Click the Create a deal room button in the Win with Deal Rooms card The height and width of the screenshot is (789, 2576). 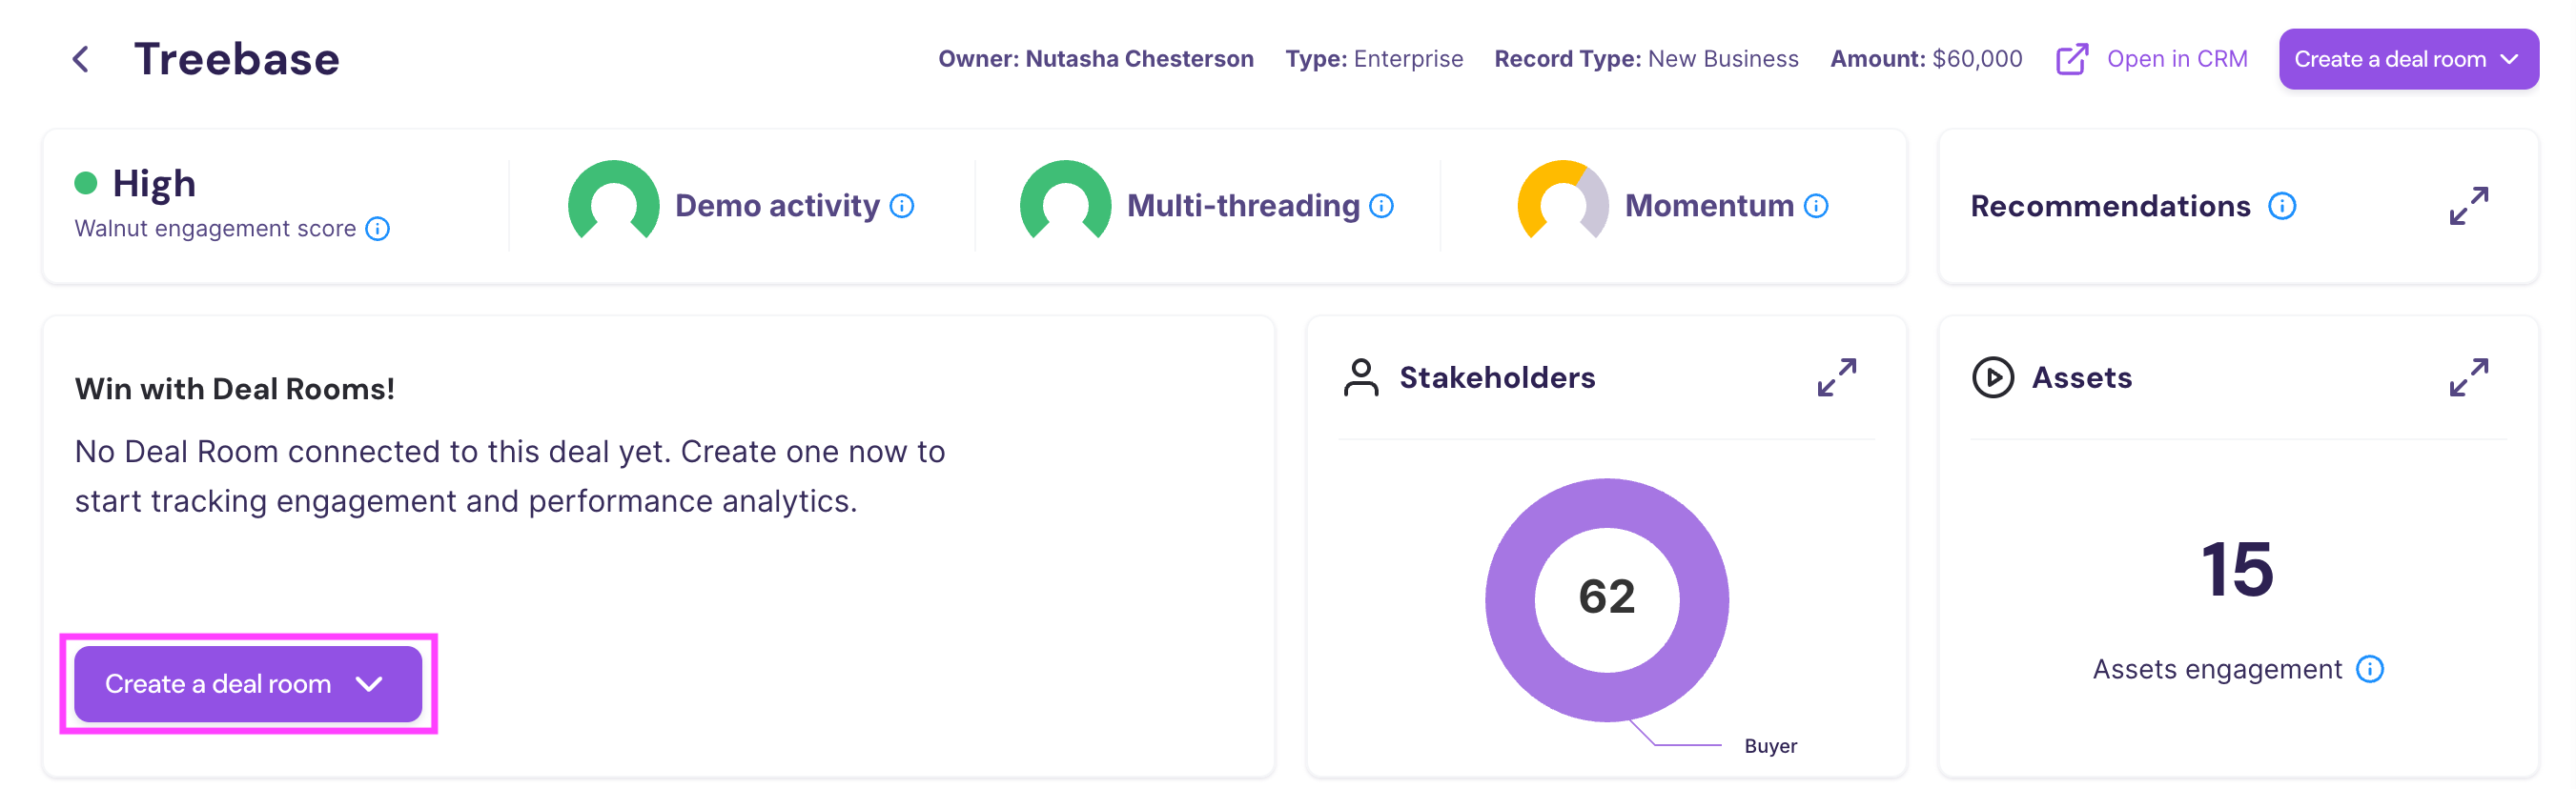point(248,683)
